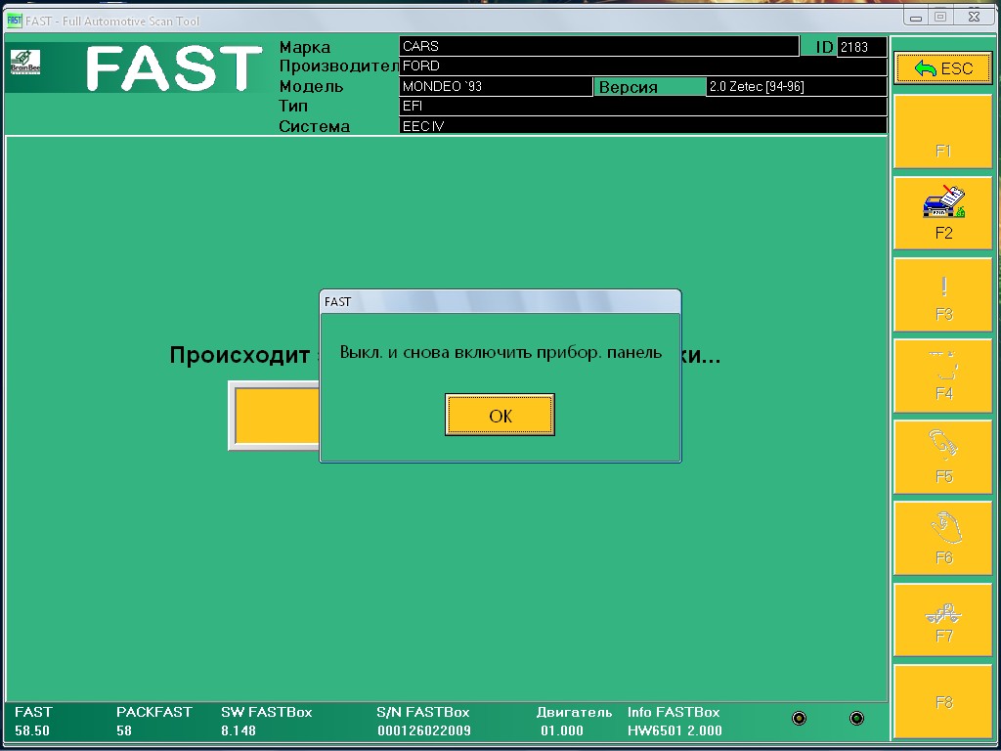Select the F3 exclamation mark button
The image size is (1001, 751).
click(943, 294)
